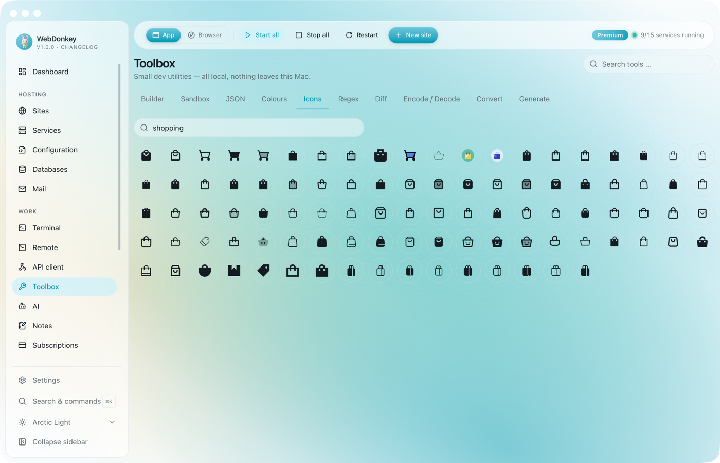Choose the solid bowl-shaped bag icon
The height and width of the screenshot is (463, 720).
coord(205,271)
